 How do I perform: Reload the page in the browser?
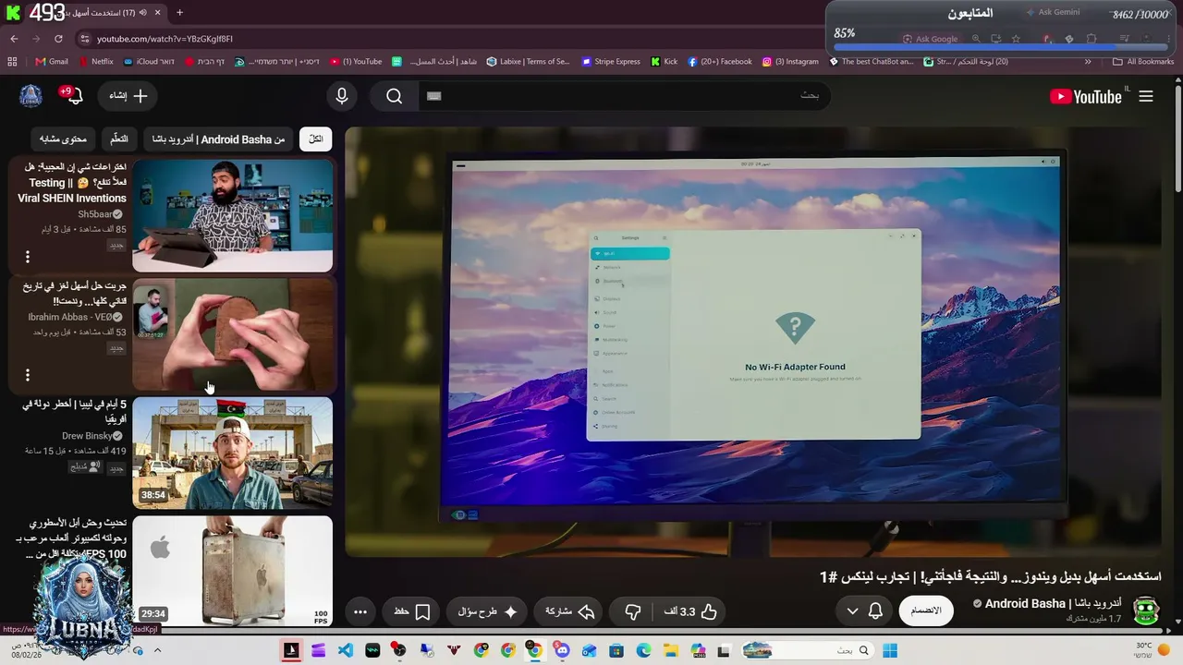[x=58, y=39]
